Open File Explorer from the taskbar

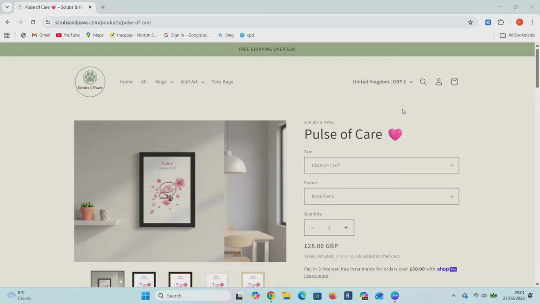pyautogui.click(x=286, y=296)
